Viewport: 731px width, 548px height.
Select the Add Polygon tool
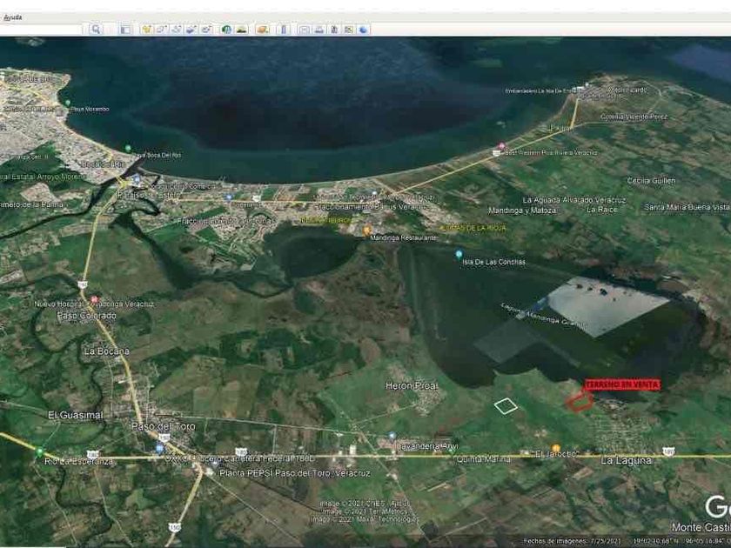coord(162,30)
